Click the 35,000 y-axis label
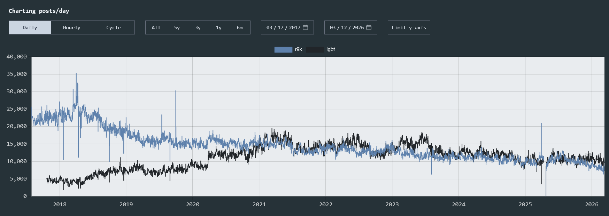 pyautogui.click(x=17, y=74)
